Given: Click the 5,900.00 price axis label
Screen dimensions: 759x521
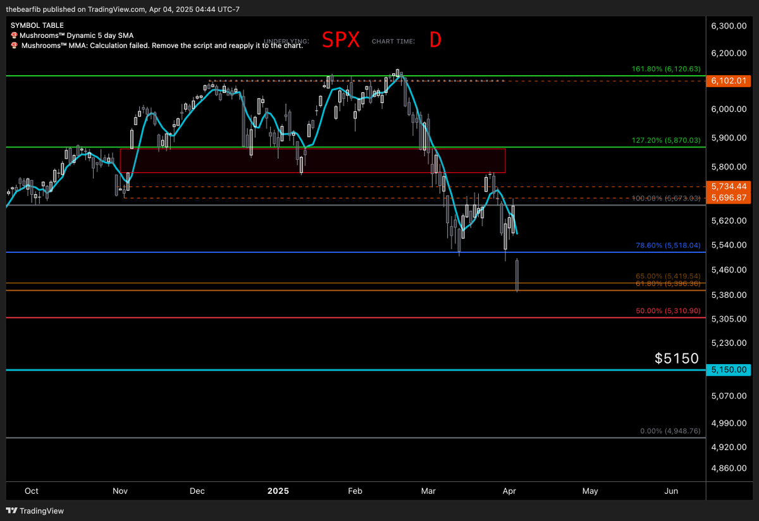Looking at the screenshot, I should coord(729,137).
